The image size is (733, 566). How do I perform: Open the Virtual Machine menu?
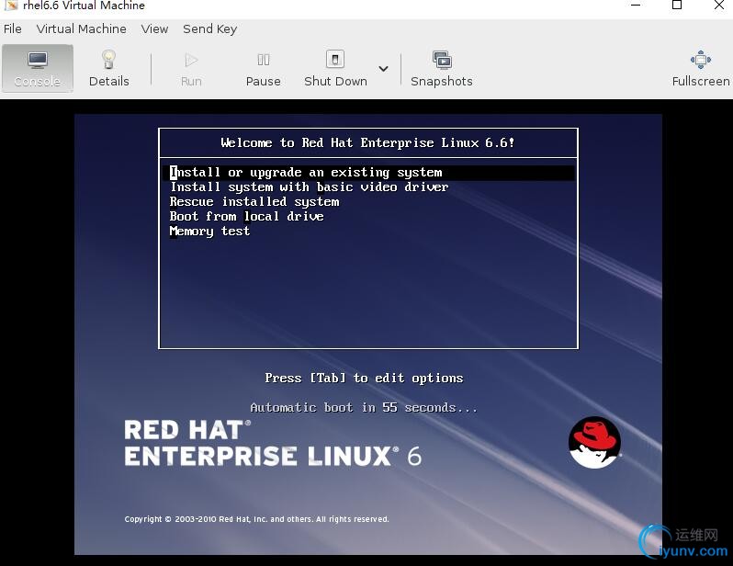point(82,29)
